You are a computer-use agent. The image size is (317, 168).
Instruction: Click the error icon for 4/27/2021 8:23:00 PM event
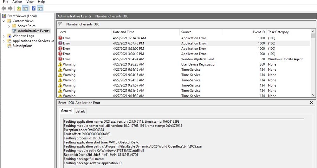coord(60,48)
